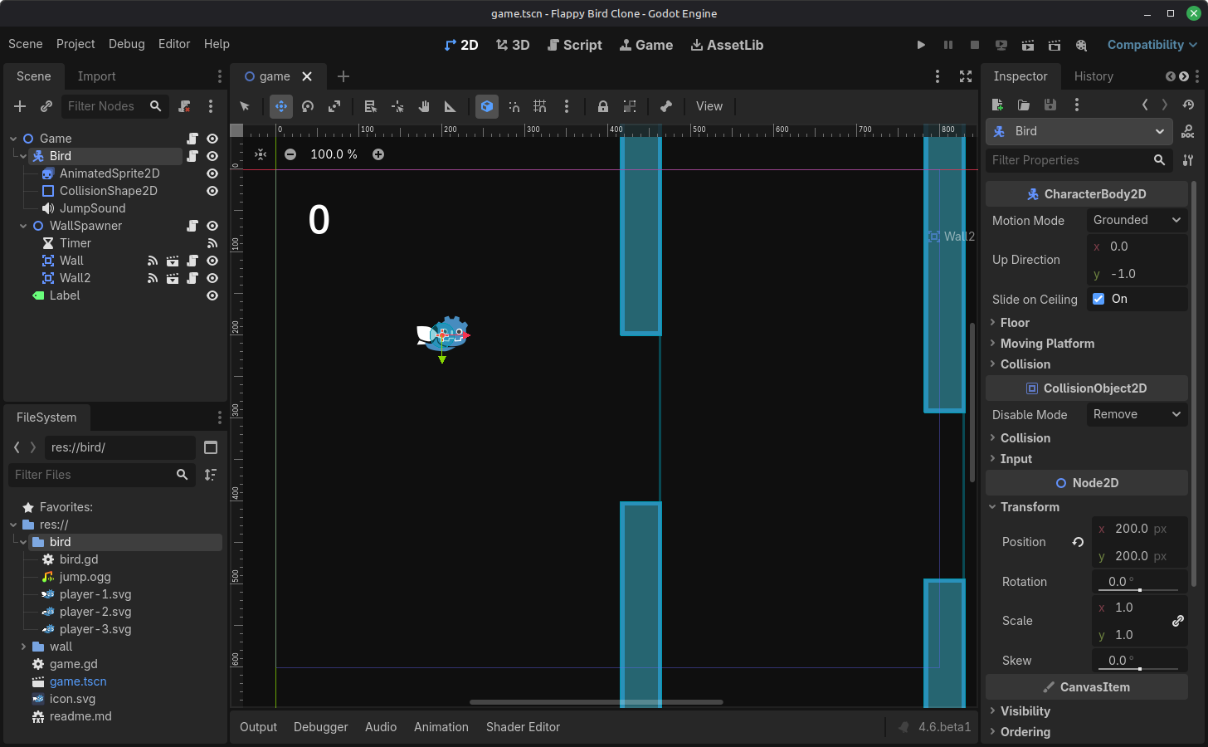Select the Scale Mode tool
The height and width of the screenshot is (747, 1208).
point(334,106)
